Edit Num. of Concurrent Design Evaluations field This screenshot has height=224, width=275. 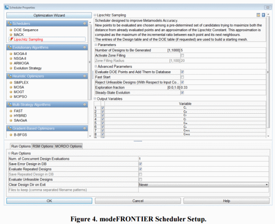click(x=204, y=159)
